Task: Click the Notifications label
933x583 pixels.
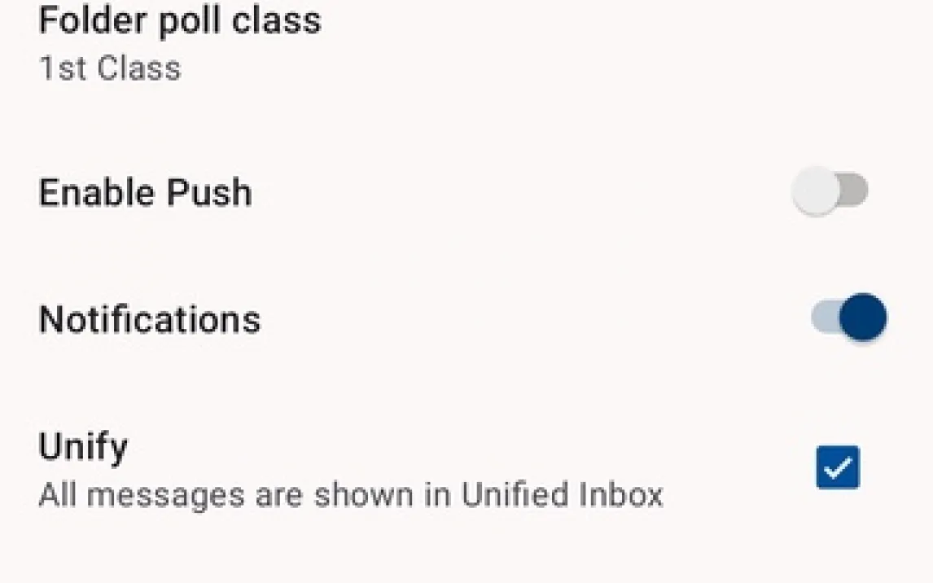Action: click(150, 319)
